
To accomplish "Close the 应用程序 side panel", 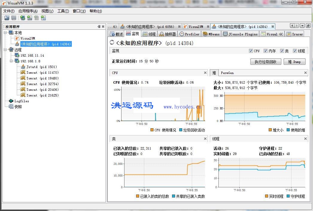I will (103, 26).
